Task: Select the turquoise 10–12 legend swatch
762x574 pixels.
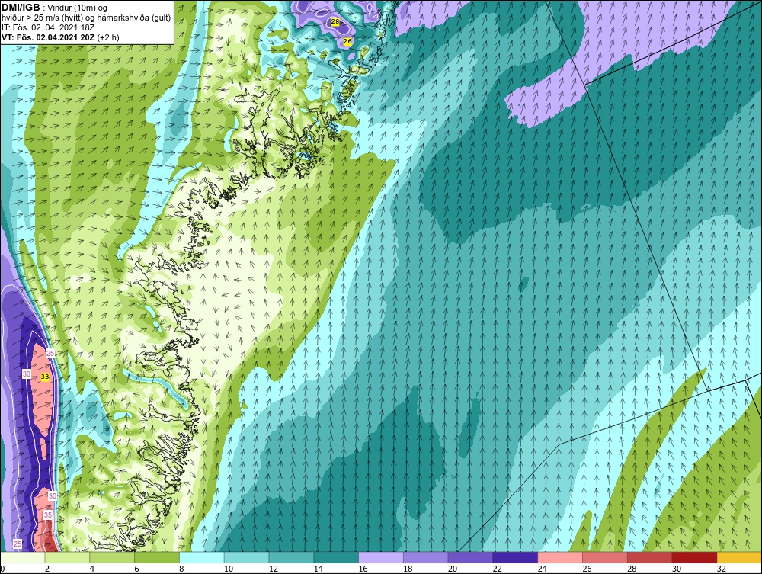Action: click(x=246, y=557)
